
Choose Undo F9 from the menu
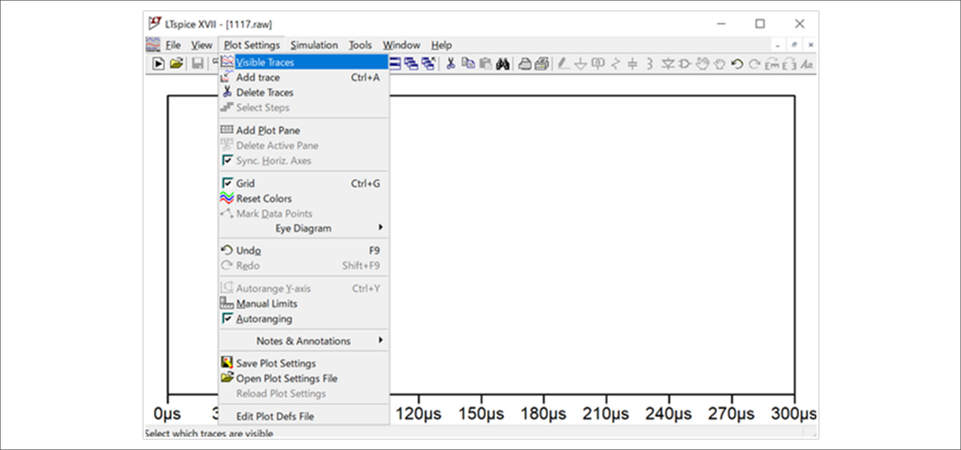point(304,250)
